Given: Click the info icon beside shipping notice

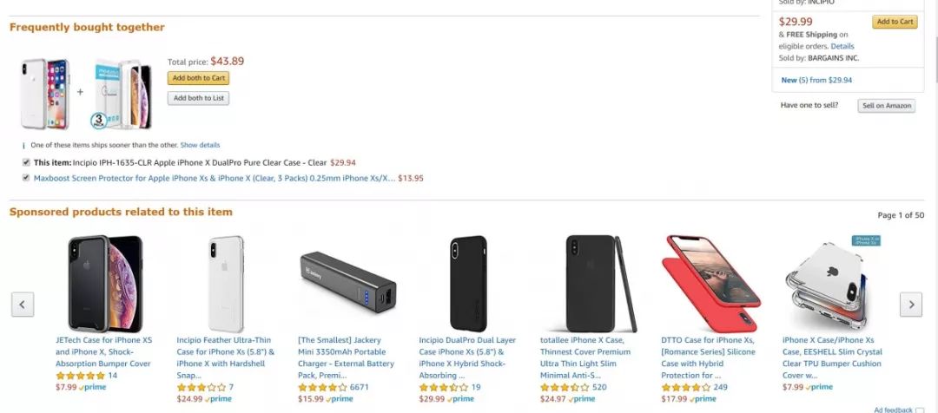Looking at the screenshot, I should 24,146.
